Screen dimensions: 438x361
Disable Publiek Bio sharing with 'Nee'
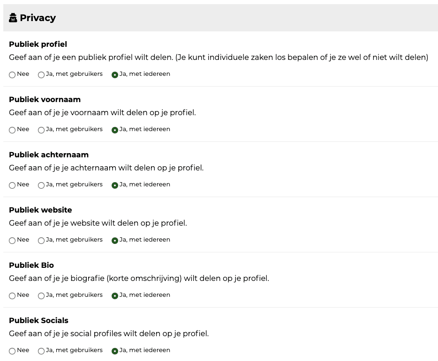point(12,296)
